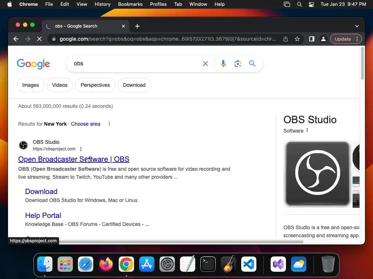Open the Chrome side panel
The height and width of the screenshot is (279, 373).
tap(312, 39)
